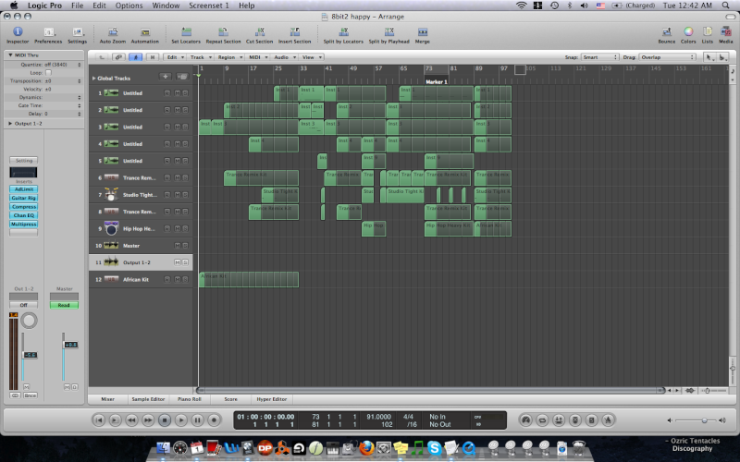Open the File menu
The width and height of the screenshot is (740, 462).
click(77, 6)
